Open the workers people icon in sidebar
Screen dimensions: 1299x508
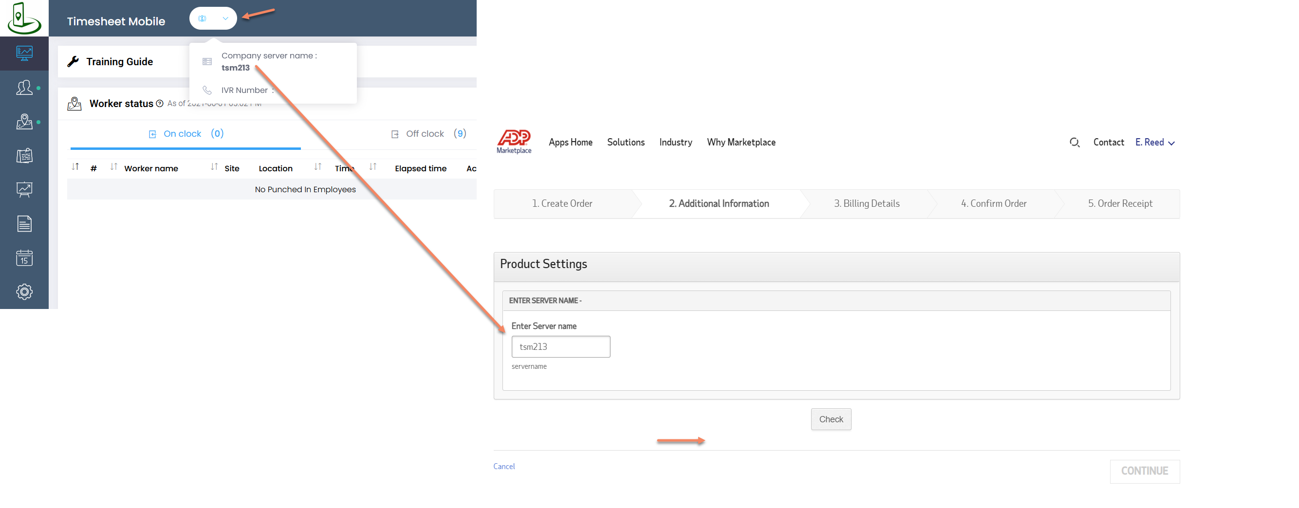[24, 88]
